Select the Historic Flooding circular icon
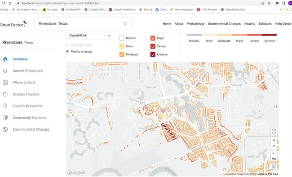Viewport: 292px width, 177px height. 5,94
